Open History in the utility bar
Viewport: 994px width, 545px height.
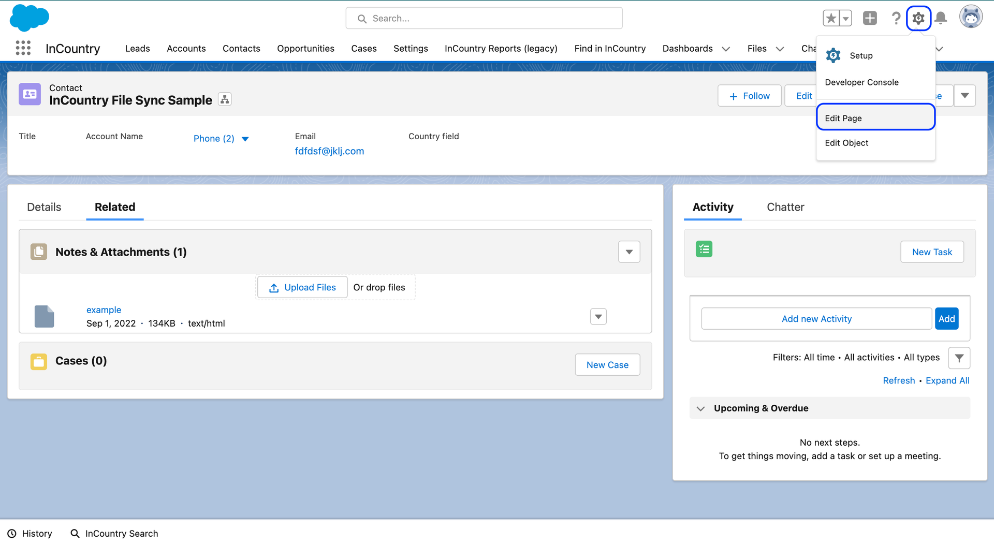[30, 534]
